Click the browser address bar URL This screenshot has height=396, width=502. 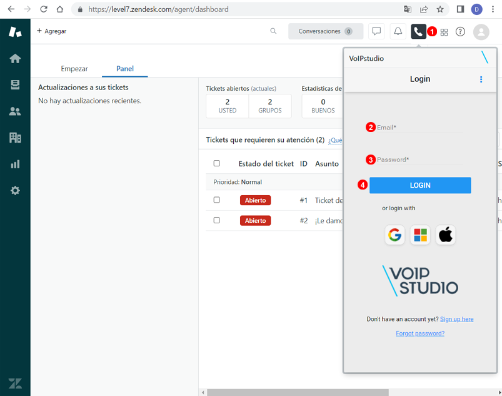[158, 9]
